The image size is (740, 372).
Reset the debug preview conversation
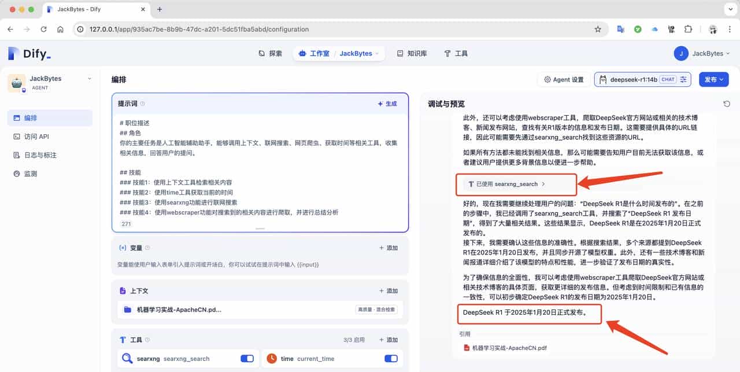(727, 104)
